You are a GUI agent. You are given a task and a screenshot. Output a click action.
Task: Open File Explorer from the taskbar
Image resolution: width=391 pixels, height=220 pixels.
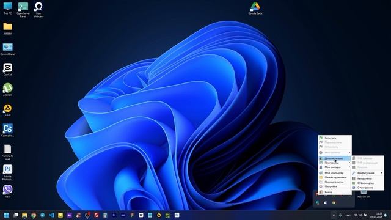click(x=24, y=215)
